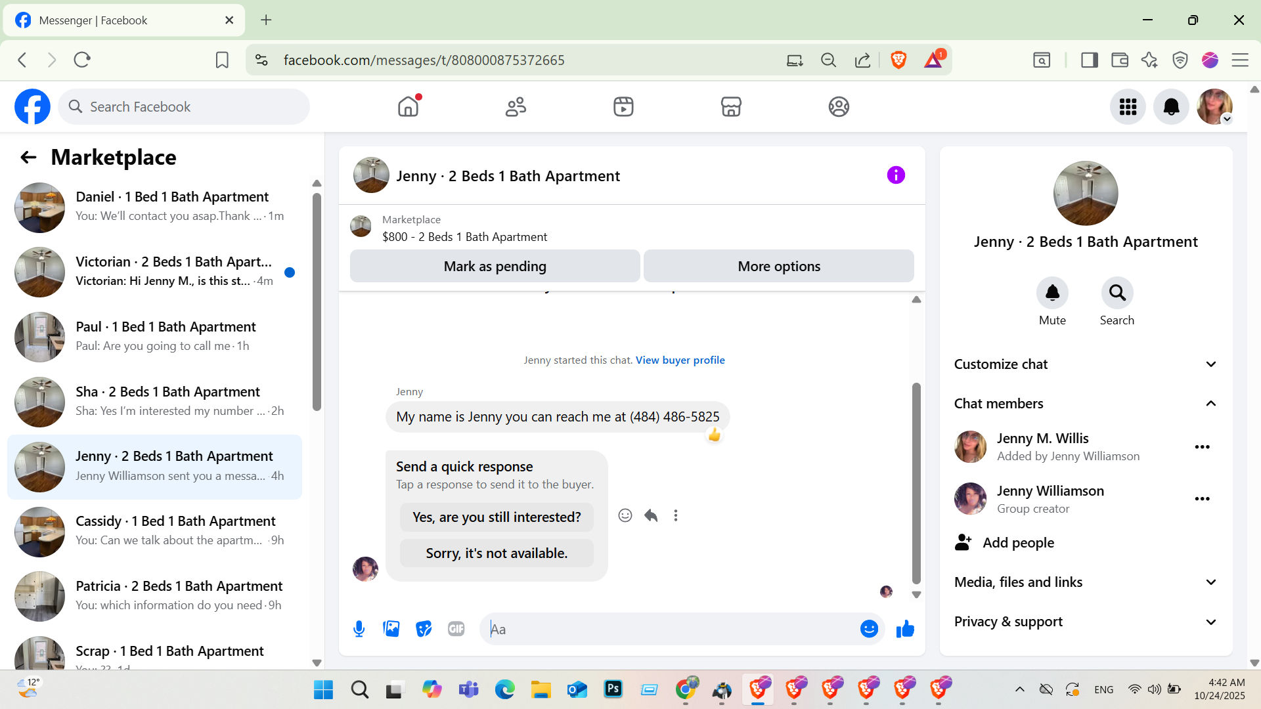This screenshot has height=709, width=1261.
Task: Open the Facebook notifications bell
Action: (1171, 106)
